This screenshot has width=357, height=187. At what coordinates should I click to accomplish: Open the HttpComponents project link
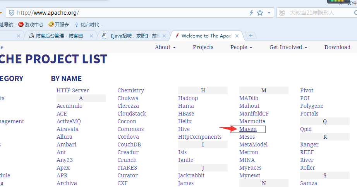click(200, 137)
